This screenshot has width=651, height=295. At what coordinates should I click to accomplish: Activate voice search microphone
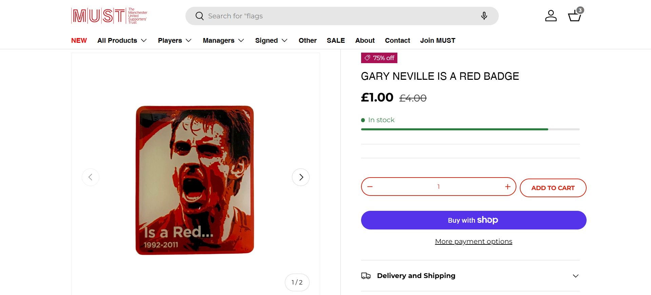tap(484, 16)
